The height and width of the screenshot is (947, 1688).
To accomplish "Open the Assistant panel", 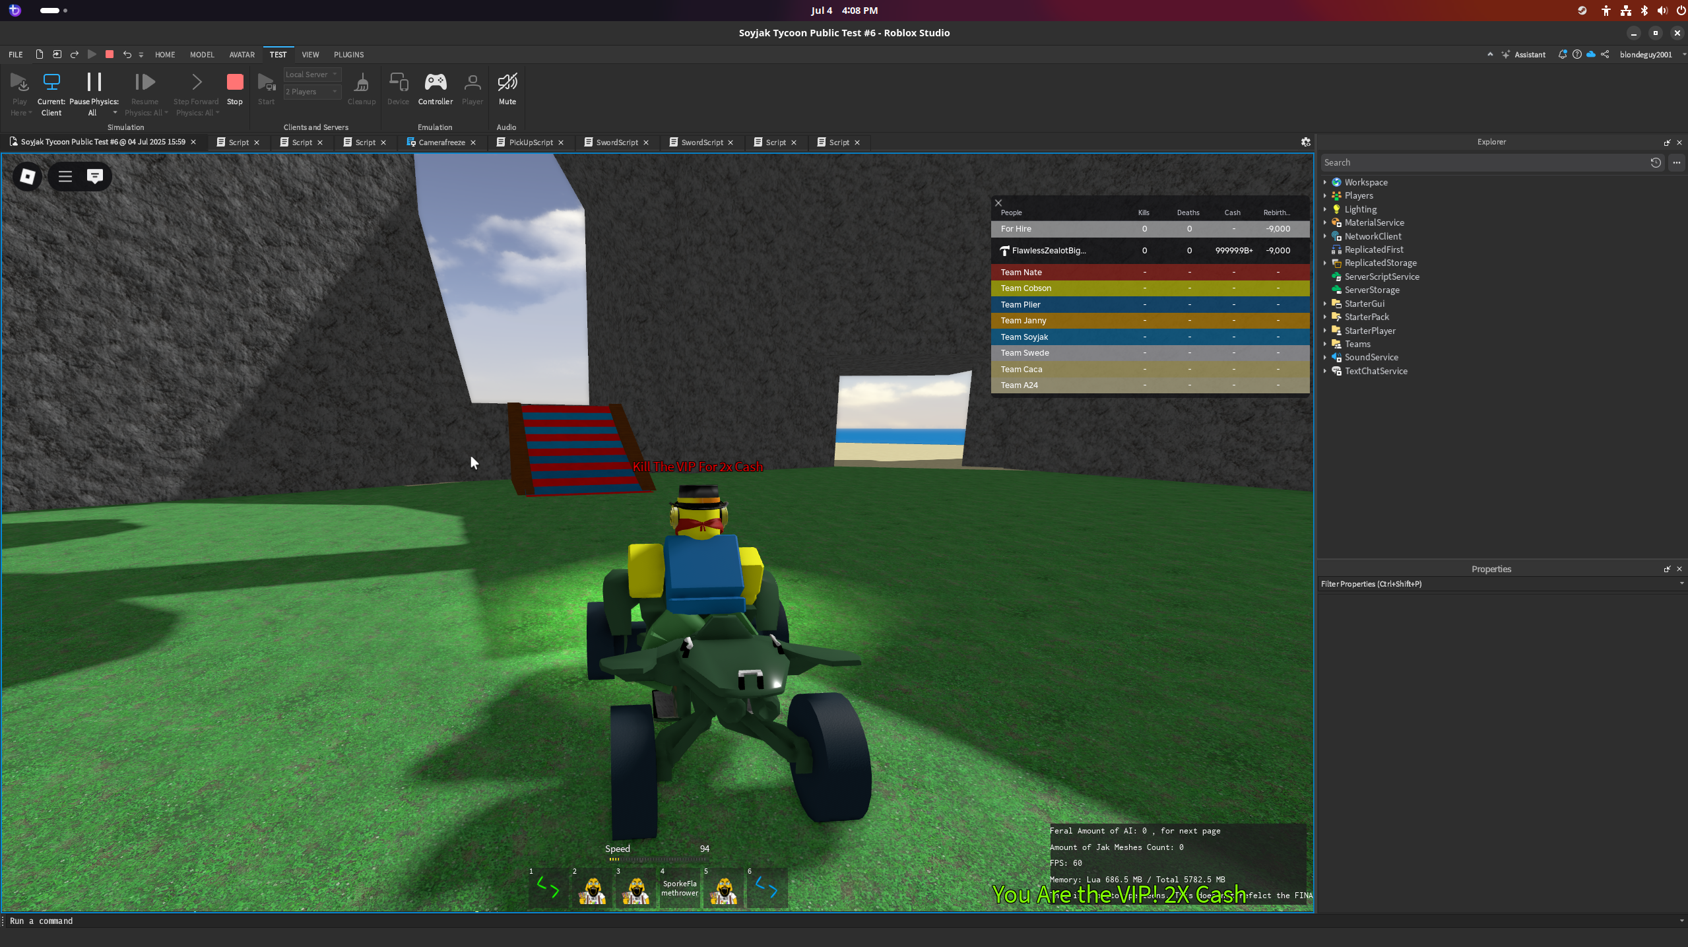I will click(x=1524, y=55).
